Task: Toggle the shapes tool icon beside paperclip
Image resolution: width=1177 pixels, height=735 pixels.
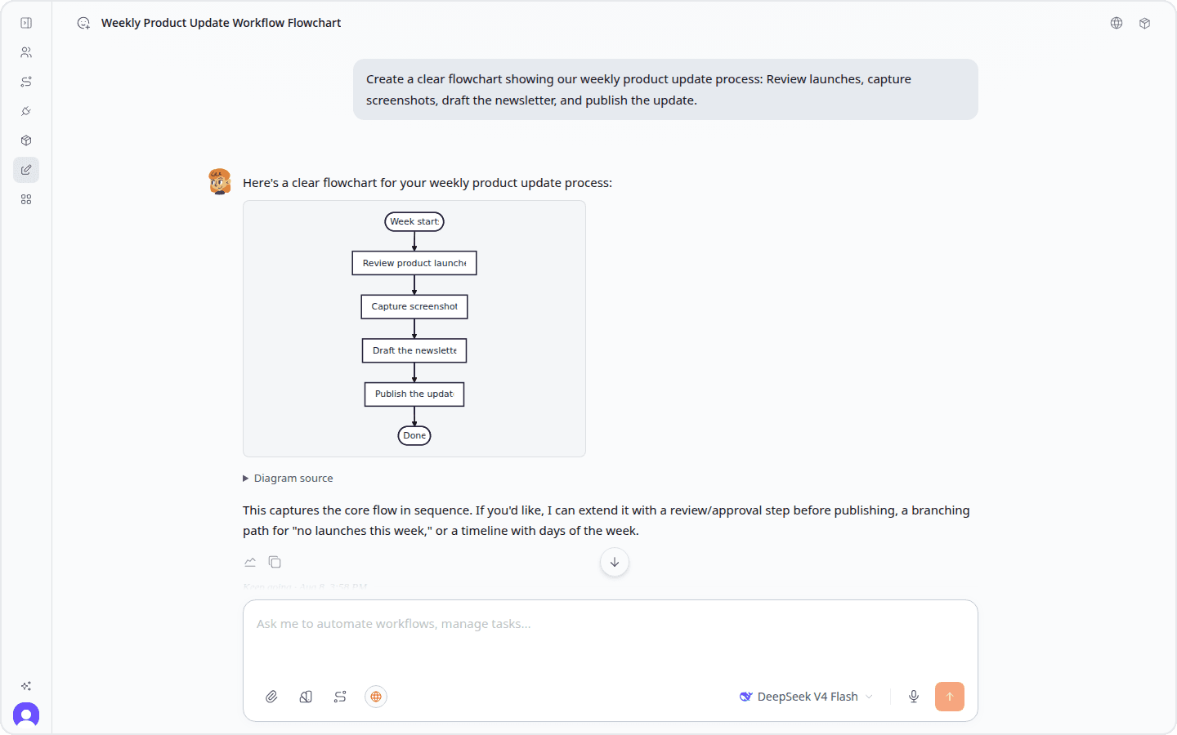Action: point(306,697)
